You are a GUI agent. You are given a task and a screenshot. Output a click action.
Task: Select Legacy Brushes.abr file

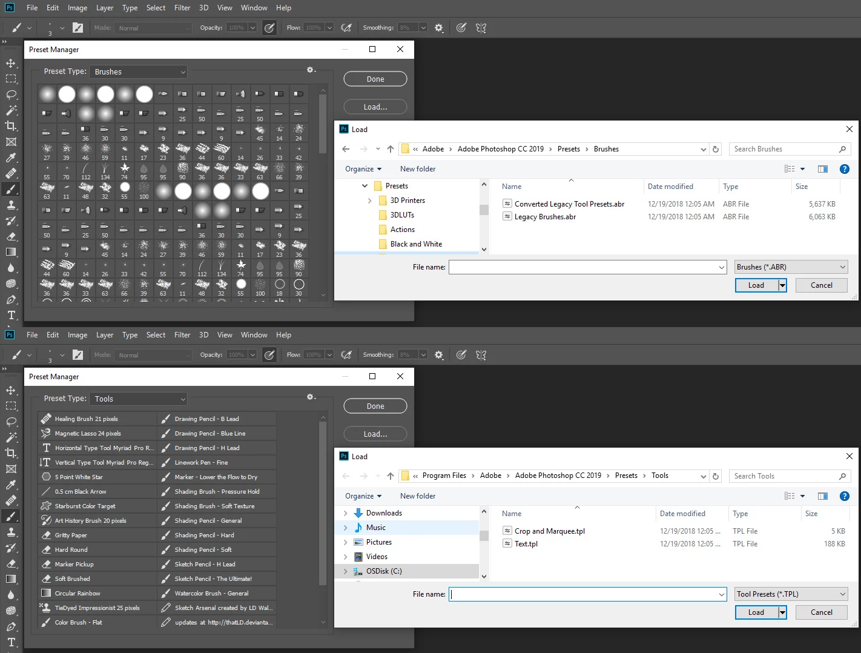tap(545, 217)
